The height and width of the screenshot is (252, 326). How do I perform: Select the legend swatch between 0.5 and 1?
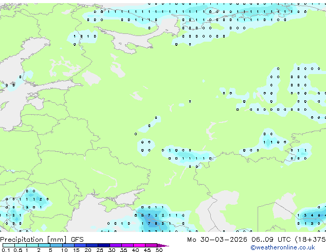tap(21, 245)
